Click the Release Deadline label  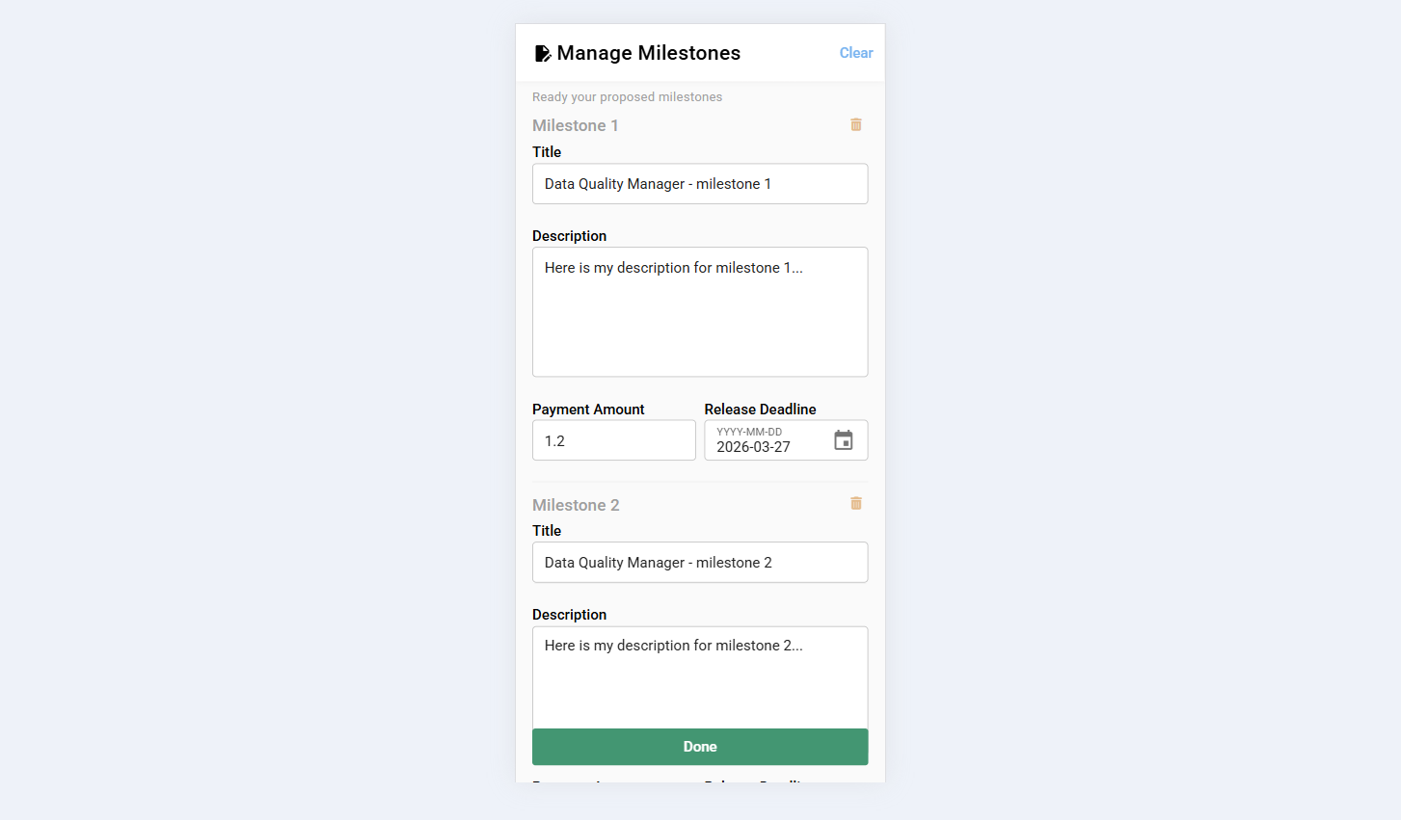point(760,409)
